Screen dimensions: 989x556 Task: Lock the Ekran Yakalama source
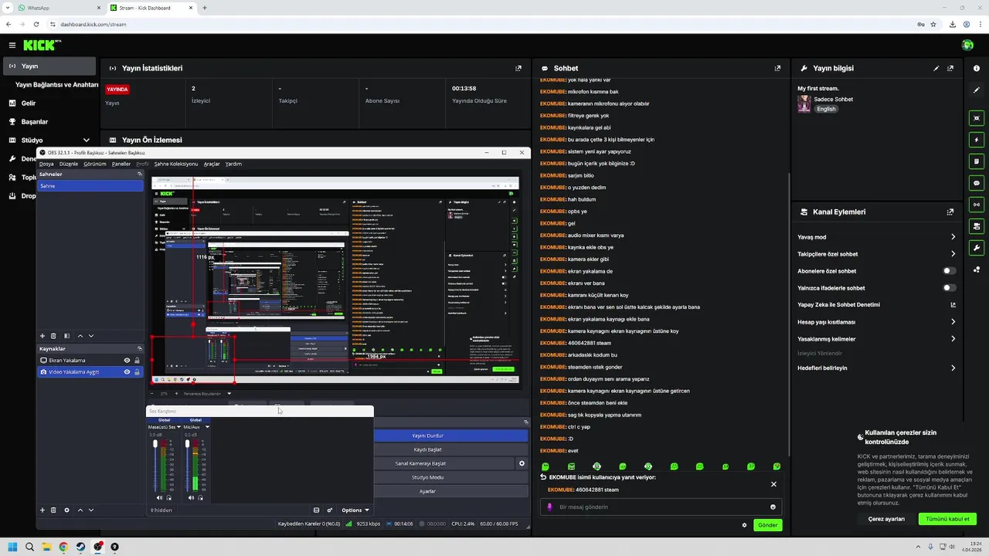pos(138,360)
